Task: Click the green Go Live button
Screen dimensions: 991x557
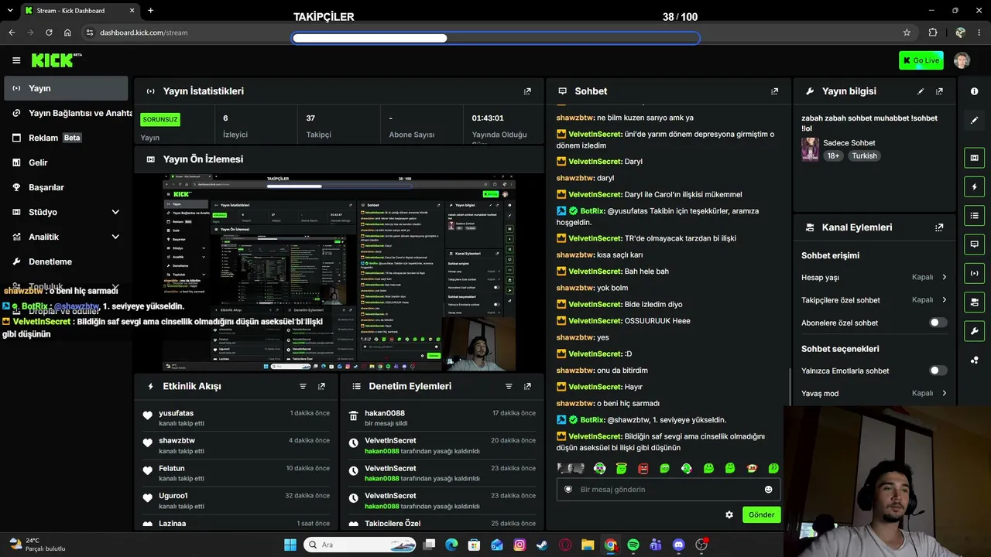Action: click(x=921, y=60)
